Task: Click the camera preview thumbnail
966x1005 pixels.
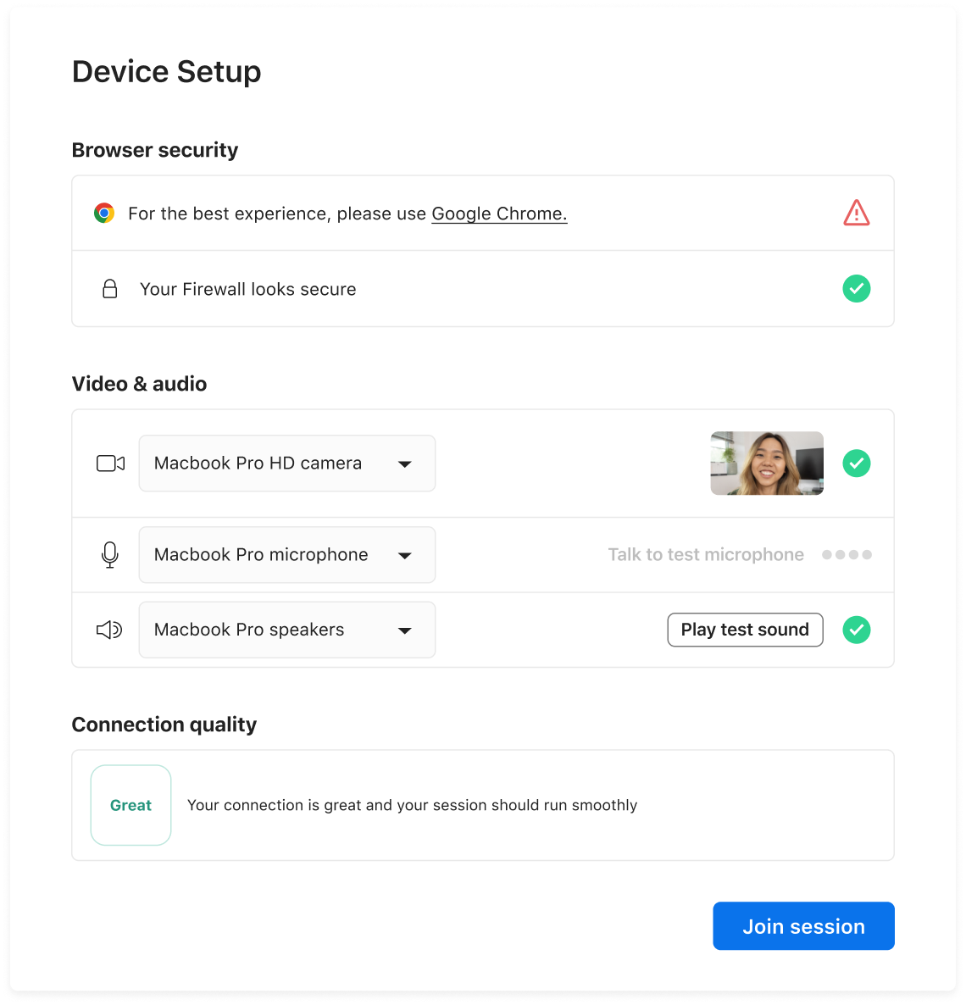Action: (767, 464)
